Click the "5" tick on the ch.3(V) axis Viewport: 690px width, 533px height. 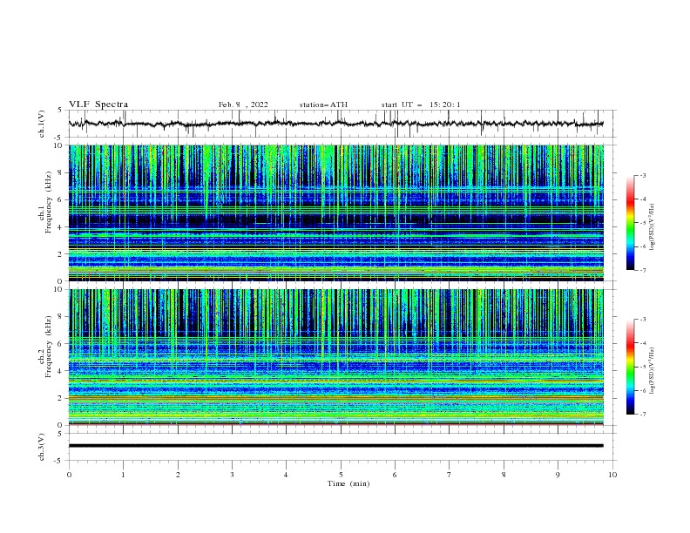pyautogui.click(x=60, y=434)
